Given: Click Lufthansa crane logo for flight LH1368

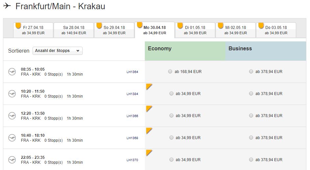Looking at the screenshot, I should 12,138.
